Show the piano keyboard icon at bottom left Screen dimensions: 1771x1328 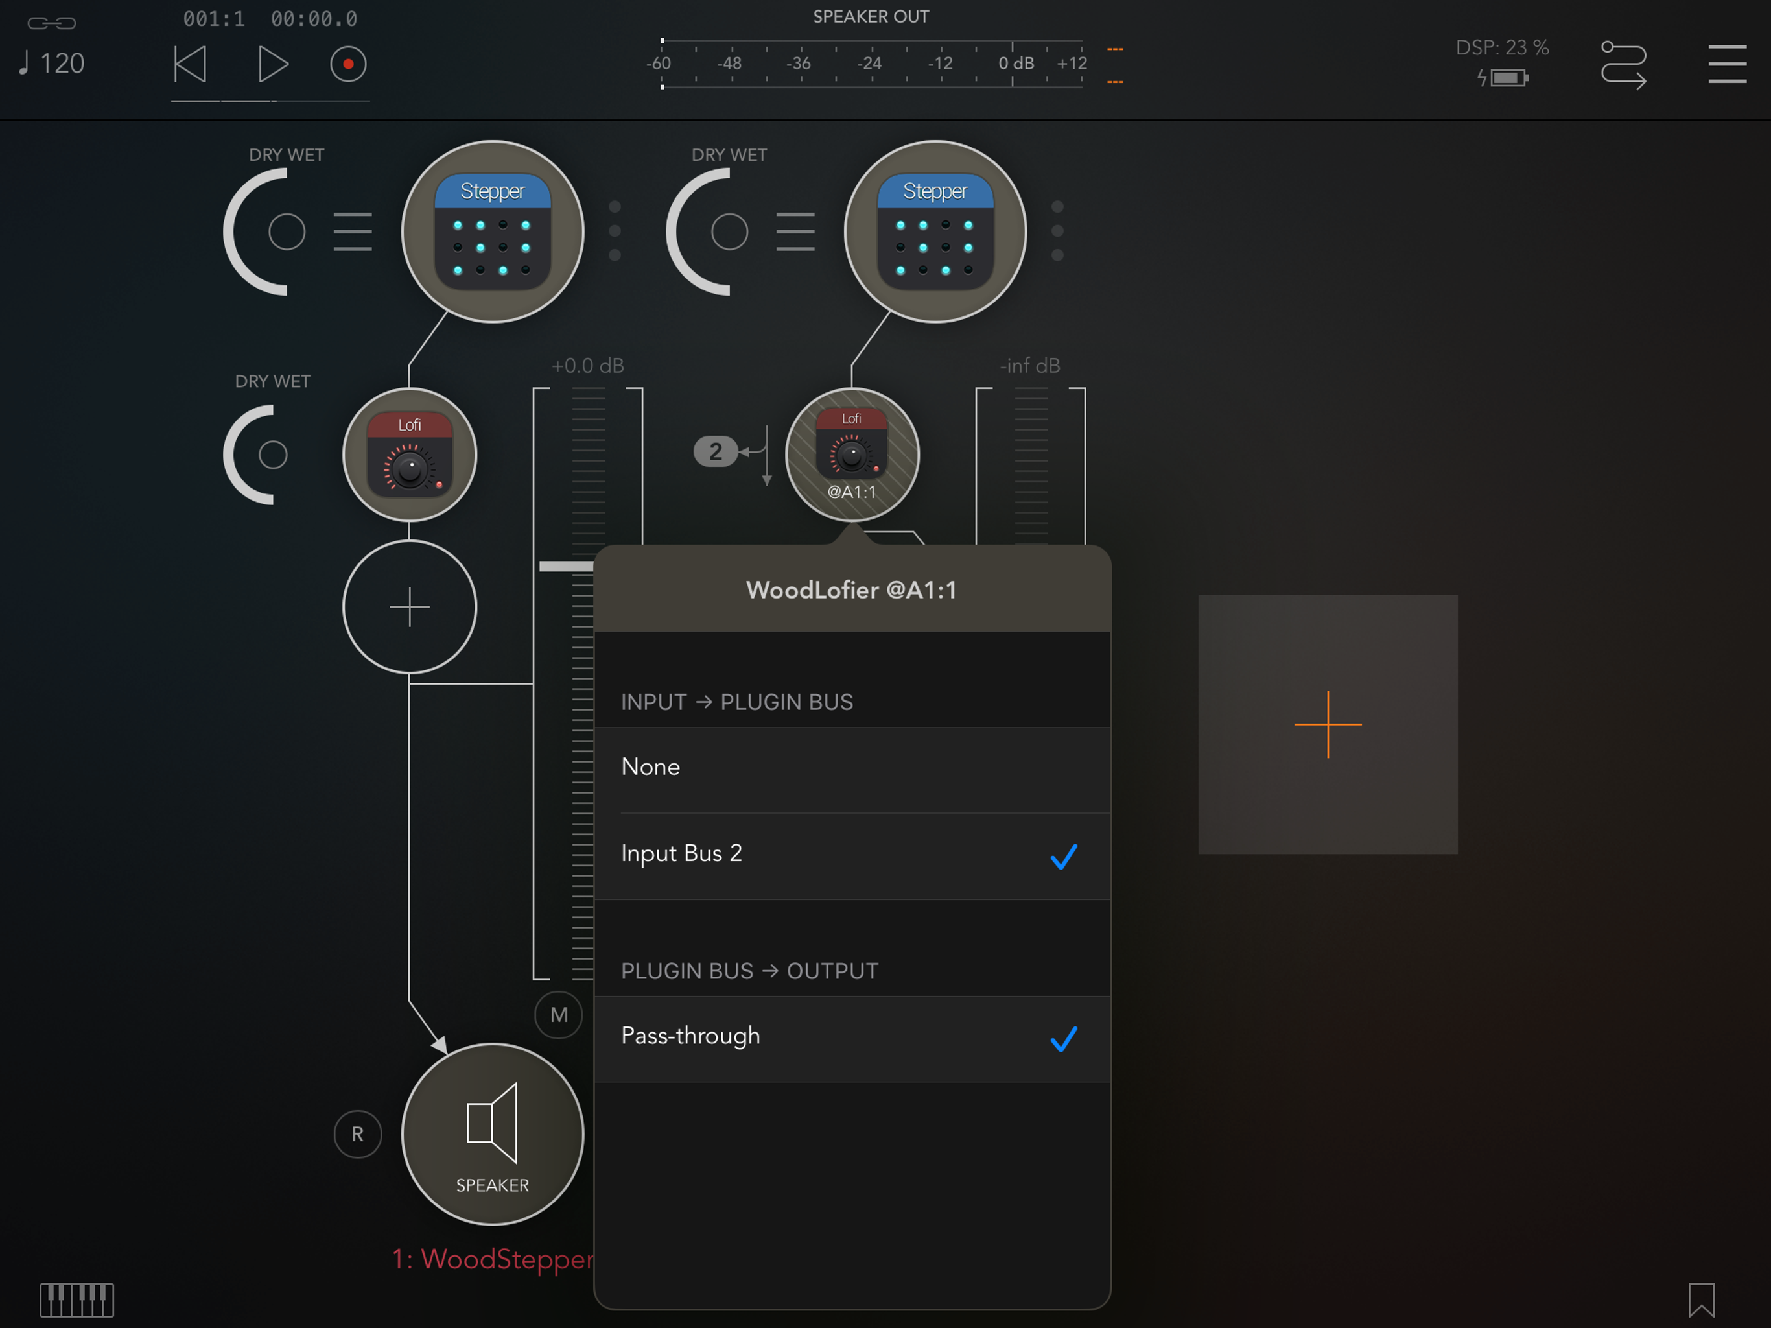(x=77, y=1299)
